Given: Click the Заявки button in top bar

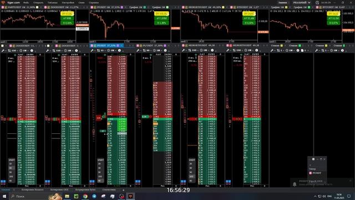Looking at the screenshot, I should point(282,2).
